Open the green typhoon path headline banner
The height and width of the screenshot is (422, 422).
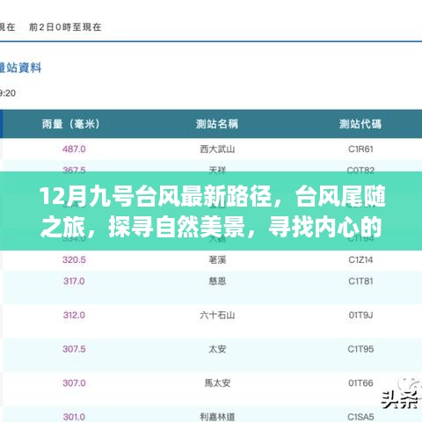tap(211, 211)
